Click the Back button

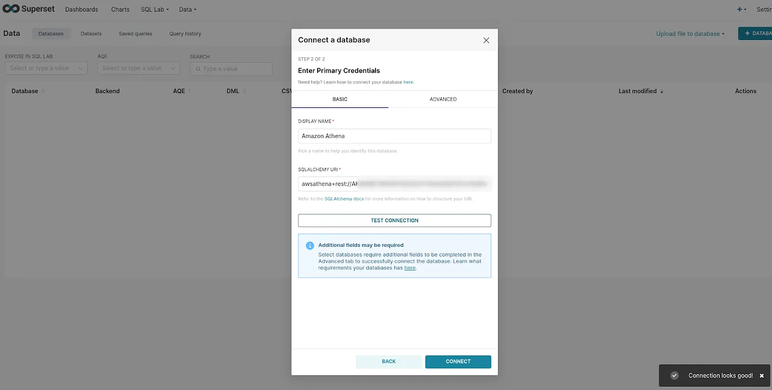coord(389,361)
